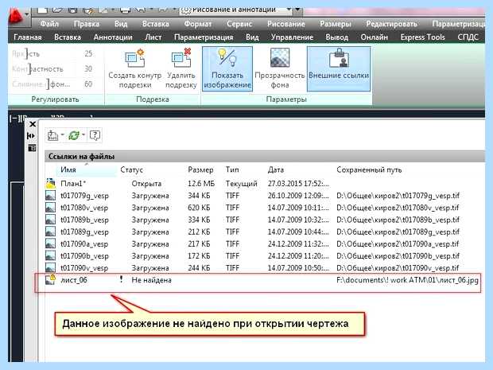Click the План1 drawing file icon

[x=50, y=184]
